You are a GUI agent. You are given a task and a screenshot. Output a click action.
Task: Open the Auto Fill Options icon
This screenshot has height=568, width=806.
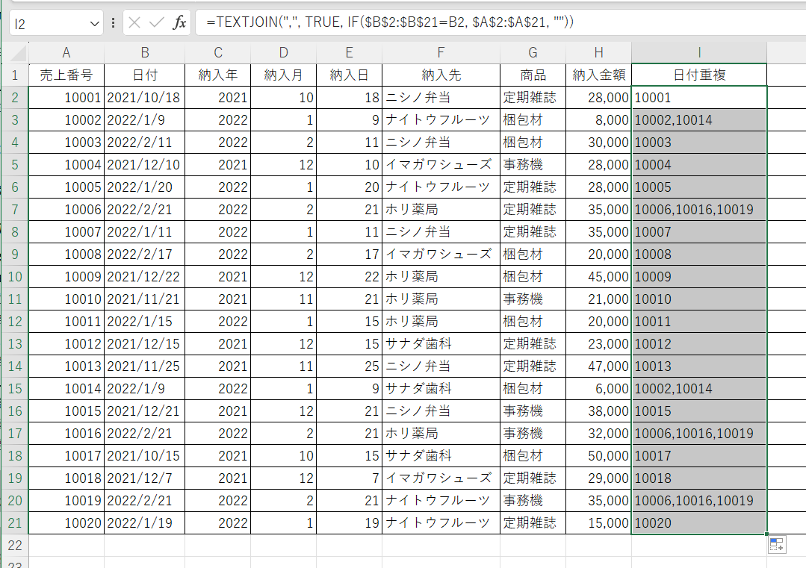coord(777,544)
